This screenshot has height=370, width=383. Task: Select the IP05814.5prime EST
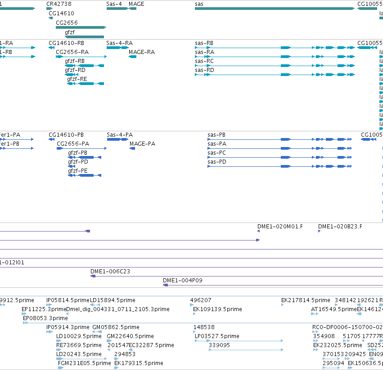pos(49,305)
